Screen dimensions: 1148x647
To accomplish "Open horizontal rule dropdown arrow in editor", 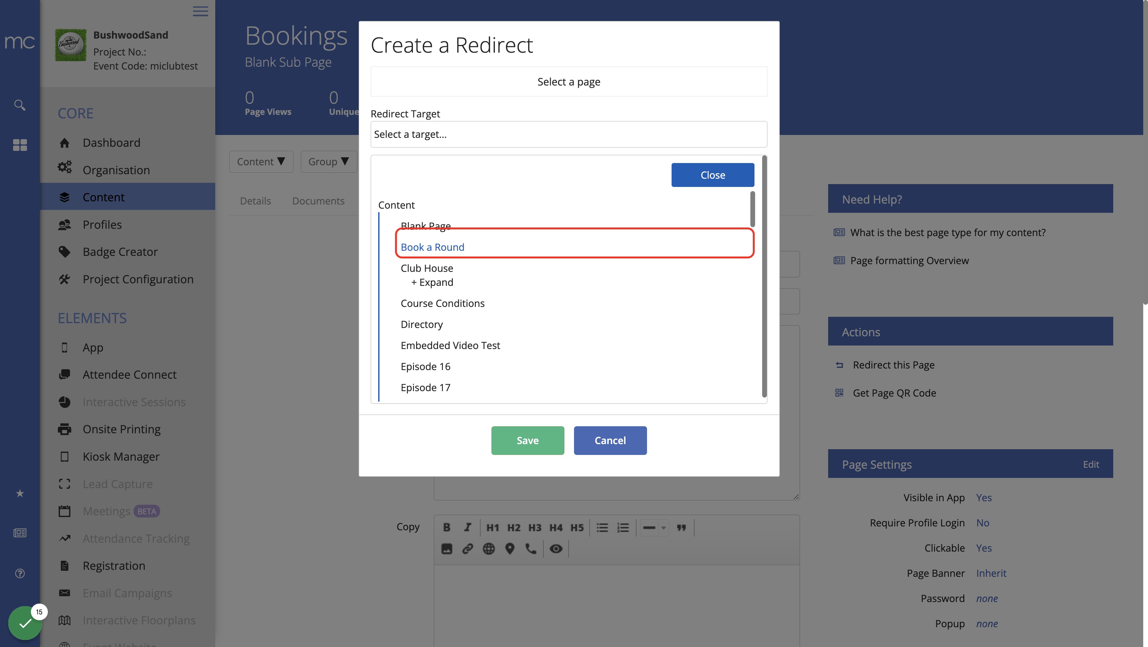I will 664,527.
